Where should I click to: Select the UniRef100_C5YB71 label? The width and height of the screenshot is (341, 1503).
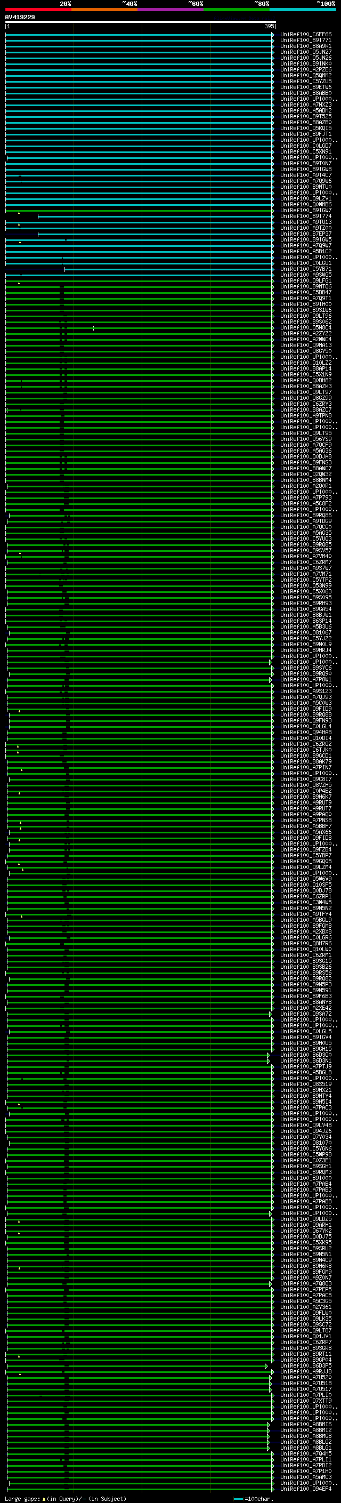tap(305, 269)
